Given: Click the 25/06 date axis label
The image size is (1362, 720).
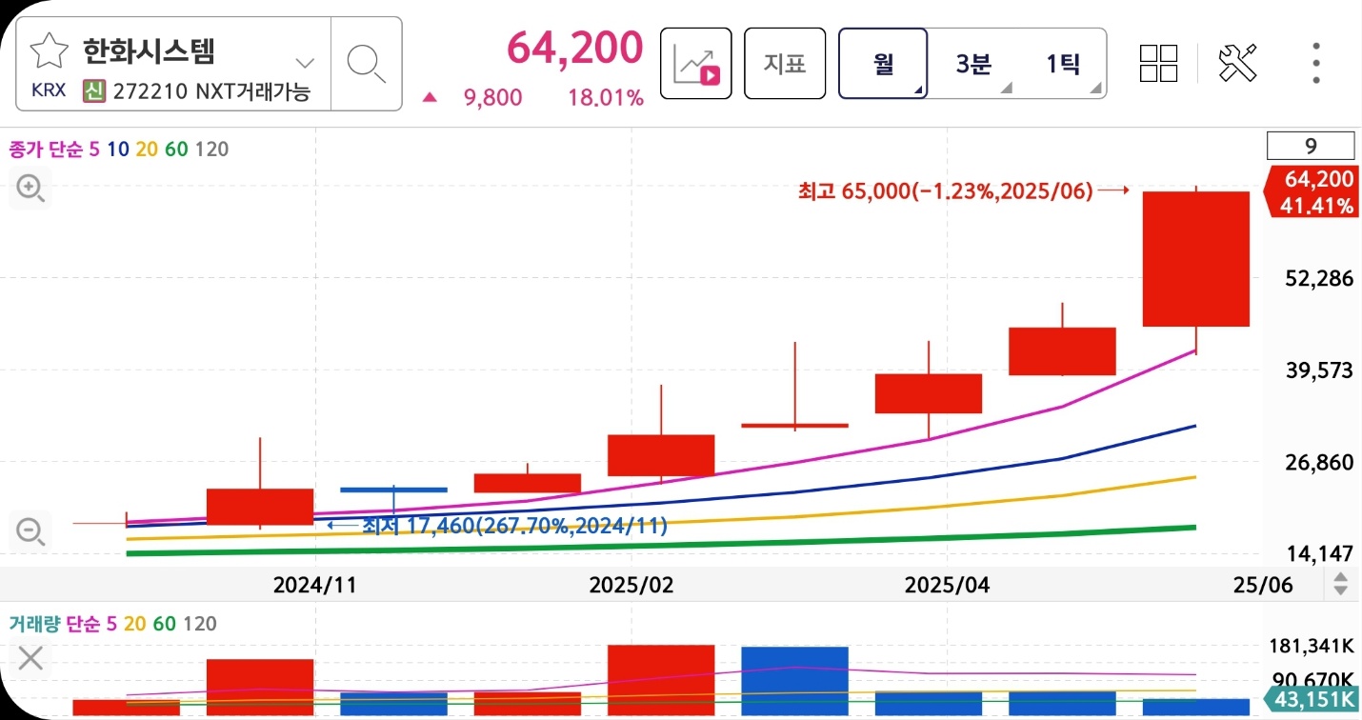Looking at the screenshot, I should (x=1263, y=585).
